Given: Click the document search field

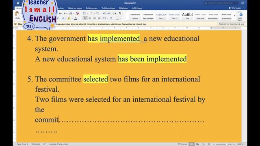Looking at the screenshot, I should pyautogui.click(x=221, y=3).
